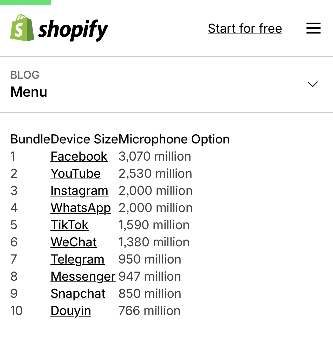This screenshot has width=333, height=355.
Task: Click the Shopify shopping bag logo icon
Action: [x=22, y=28]
